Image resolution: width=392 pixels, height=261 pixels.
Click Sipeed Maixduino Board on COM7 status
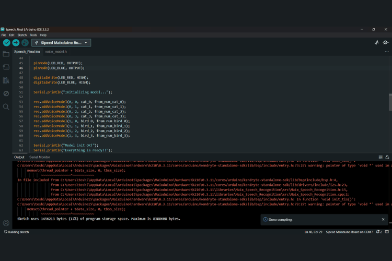pos(349,232)
